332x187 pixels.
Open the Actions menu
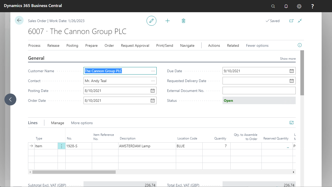click(x=214, y=45)
